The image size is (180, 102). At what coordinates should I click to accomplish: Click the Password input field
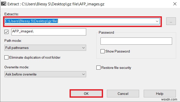coord(136,41)
